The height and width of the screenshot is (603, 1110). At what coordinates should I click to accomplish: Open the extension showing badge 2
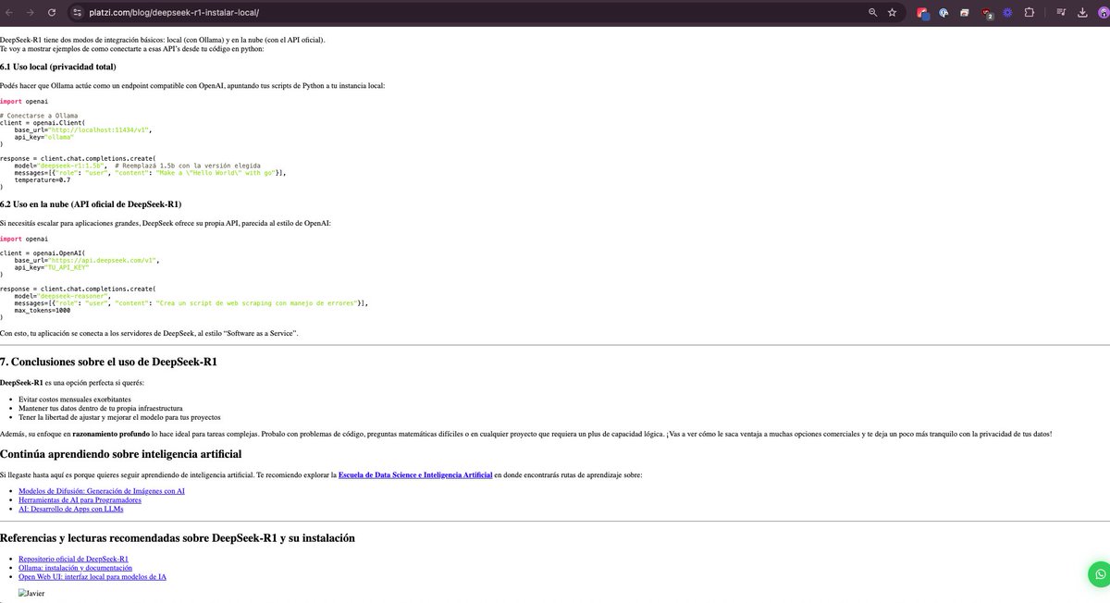(x=987, y=14)
